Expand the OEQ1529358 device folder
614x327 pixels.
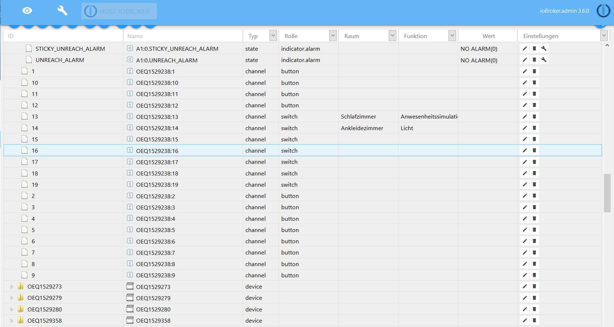pyautogui.click(x=12, y=321)
